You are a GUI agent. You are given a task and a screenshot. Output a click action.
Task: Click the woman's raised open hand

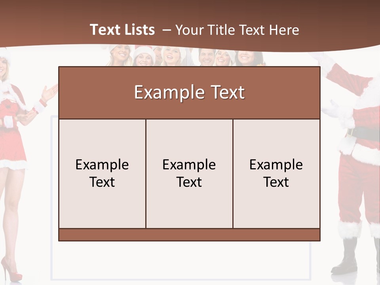tap(49, 93)
